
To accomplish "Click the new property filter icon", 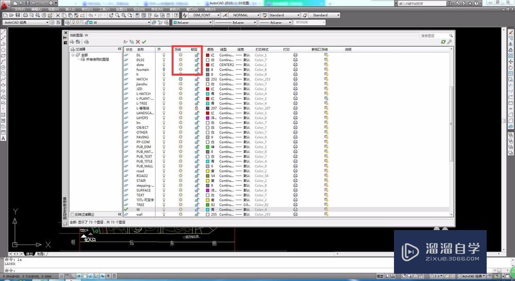I will click(72, 42).
